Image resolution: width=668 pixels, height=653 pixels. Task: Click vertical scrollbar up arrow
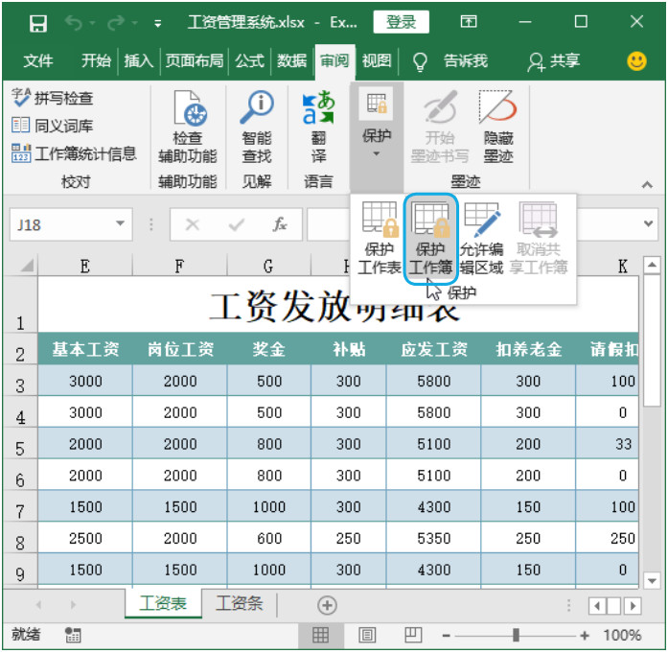click(x=652, y=265)
